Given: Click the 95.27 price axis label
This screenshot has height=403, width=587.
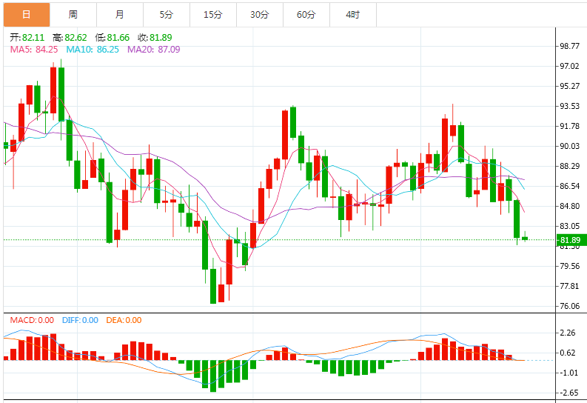Looking at the screenshot, I should tap(569, 86).
